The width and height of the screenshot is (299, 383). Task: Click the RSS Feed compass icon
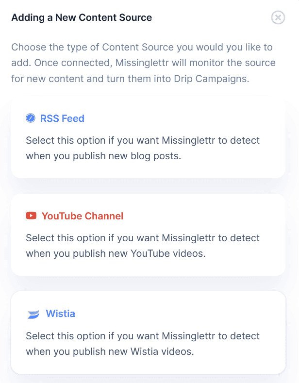pos(31,118)
